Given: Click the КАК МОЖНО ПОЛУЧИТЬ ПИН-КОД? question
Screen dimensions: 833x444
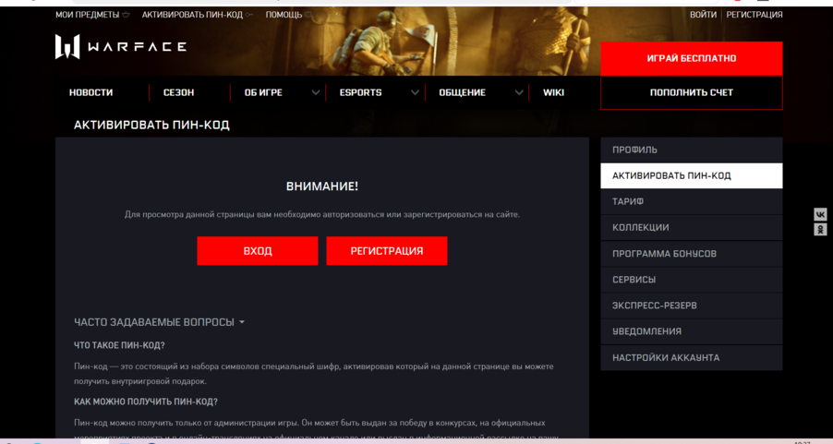Looking at the screenshot, I should coord(146,402).
